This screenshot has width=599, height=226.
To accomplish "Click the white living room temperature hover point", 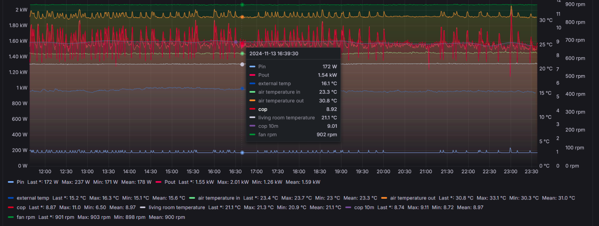I will pyautogui.click(x=242, y=64).
